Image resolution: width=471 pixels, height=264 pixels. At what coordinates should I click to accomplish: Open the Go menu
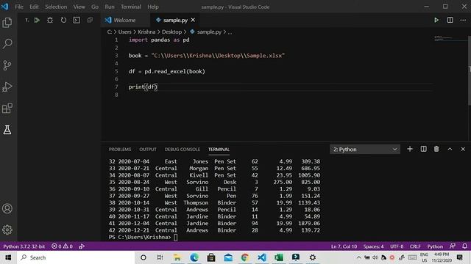[x=95, y=7]
